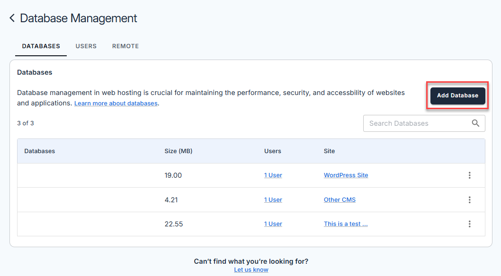Click the search magnifier icon in Search Databases
The height and width of the screenshot is (276, 501).
475,123
